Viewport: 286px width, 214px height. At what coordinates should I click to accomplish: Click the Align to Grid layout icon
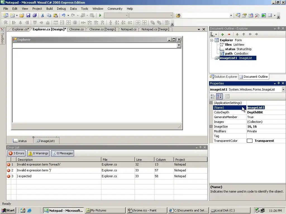point(6,23)
